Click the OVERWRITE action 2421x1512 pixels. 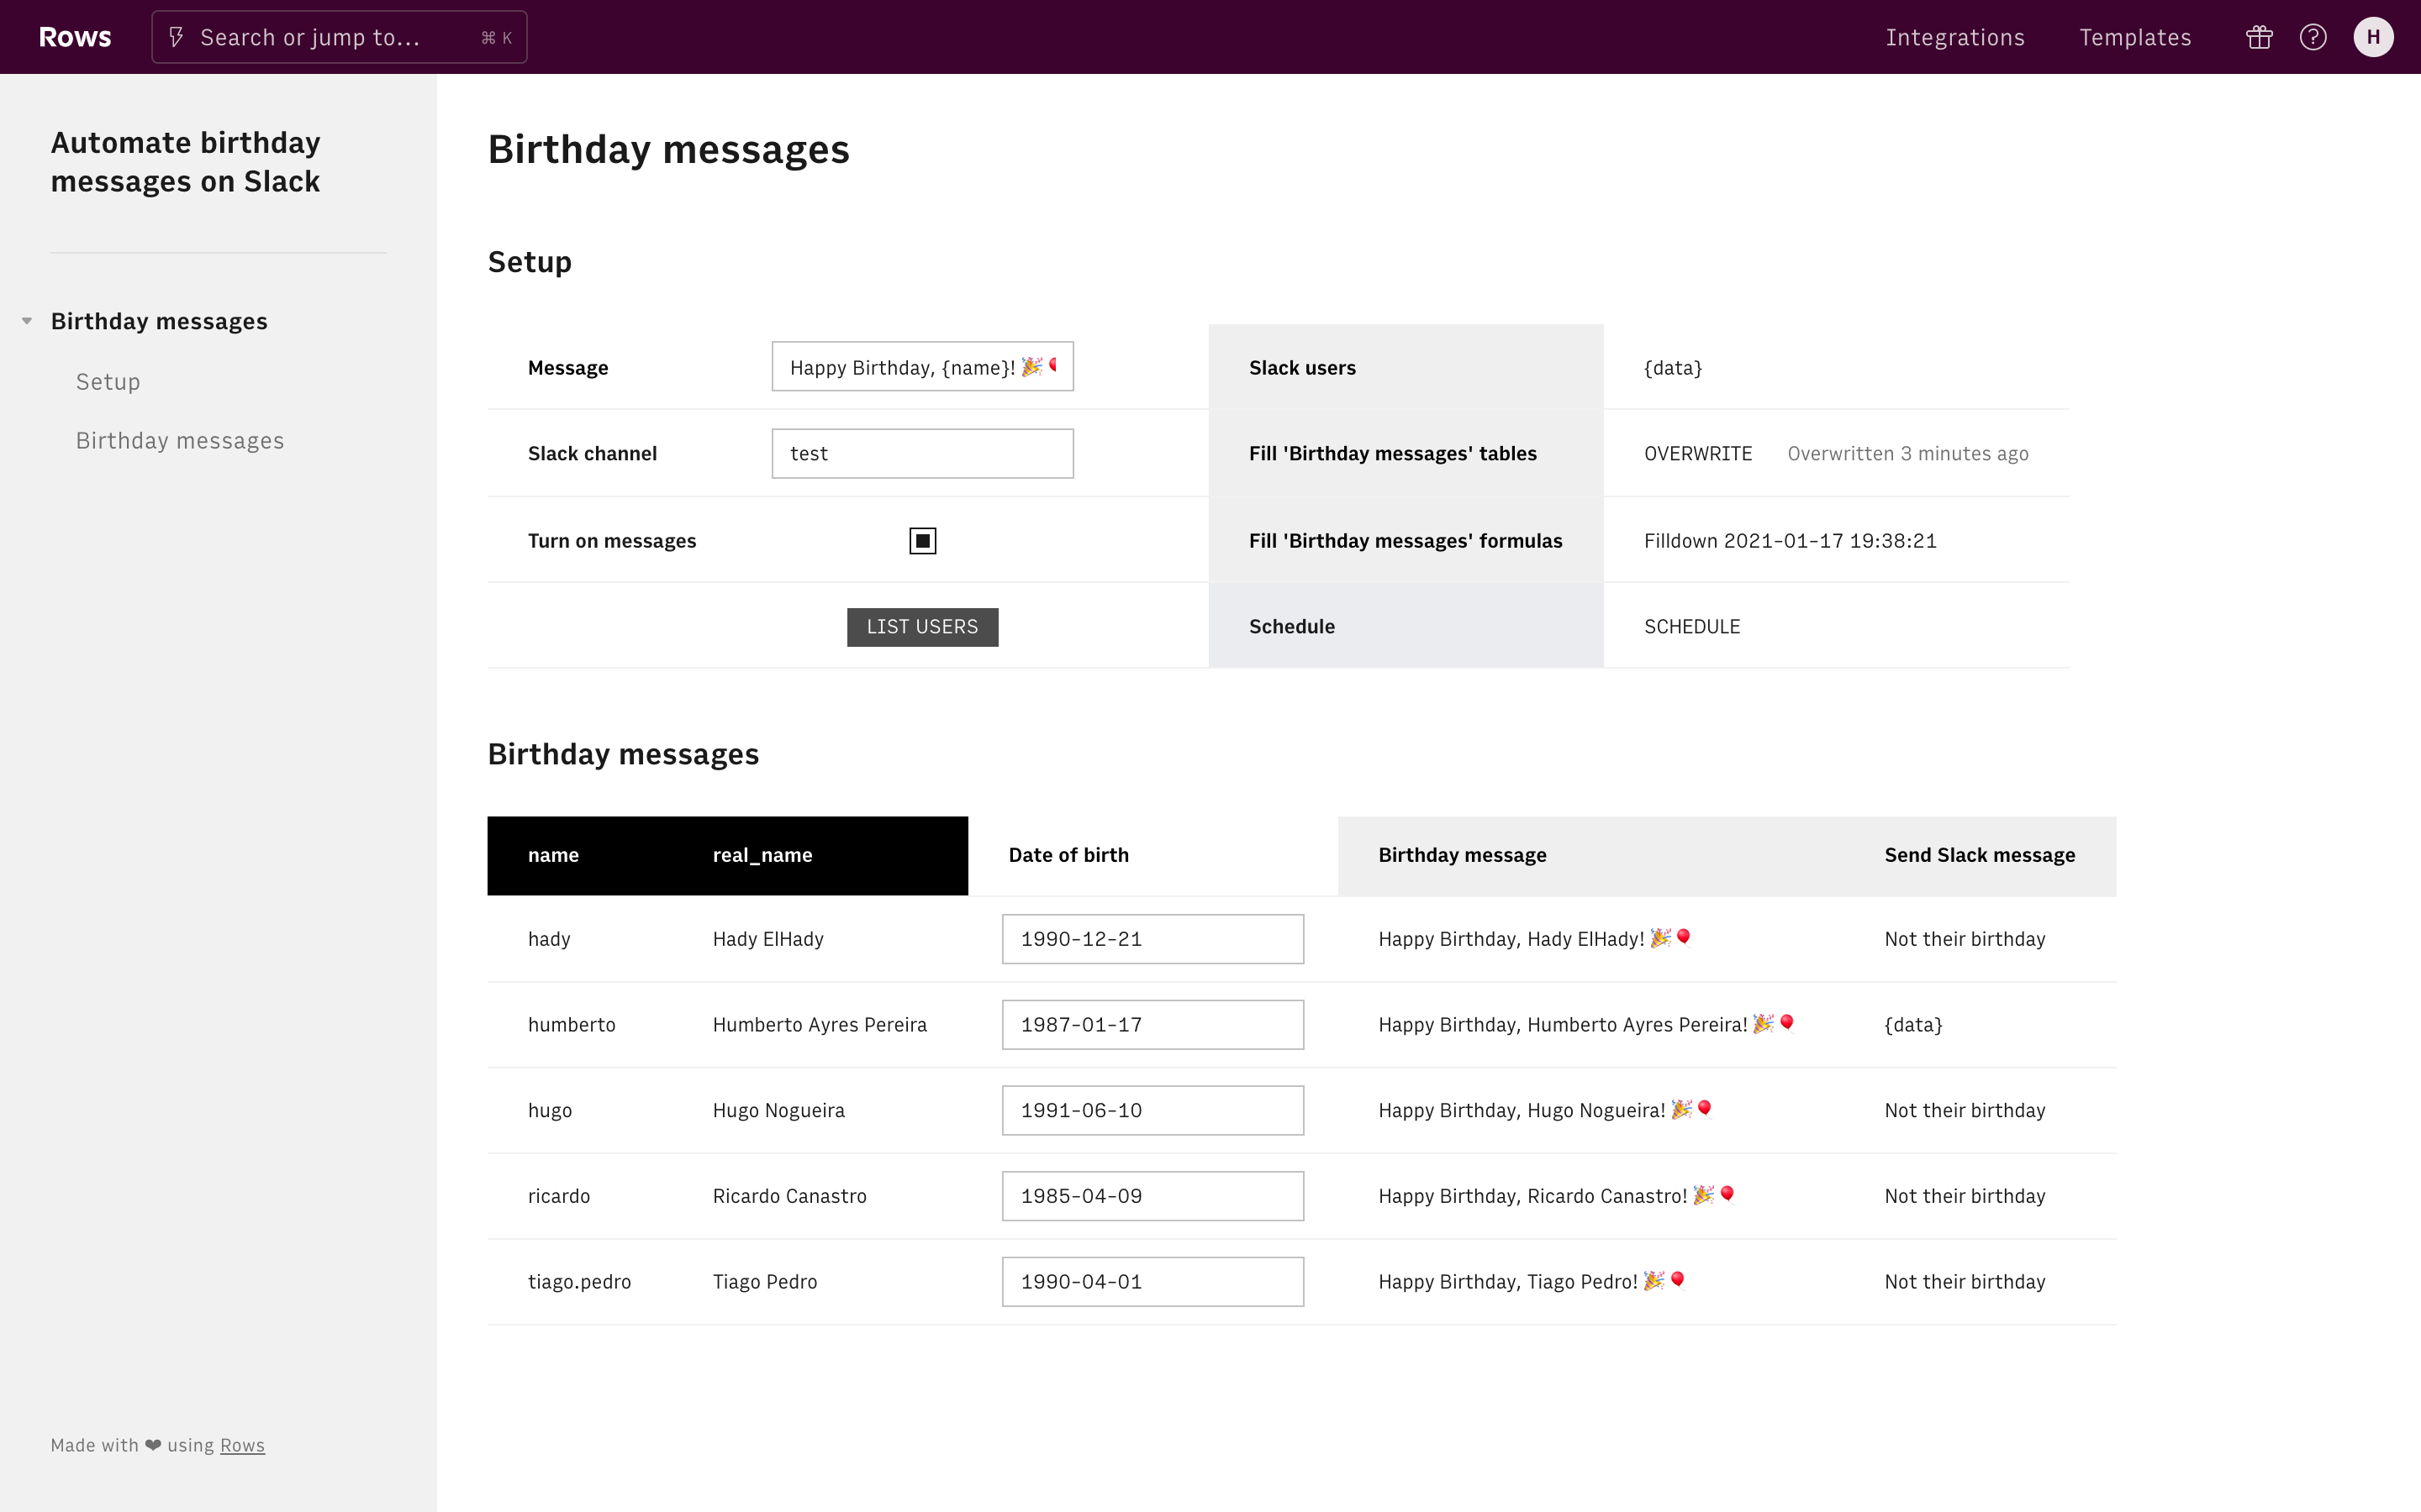pos(1698,454)
